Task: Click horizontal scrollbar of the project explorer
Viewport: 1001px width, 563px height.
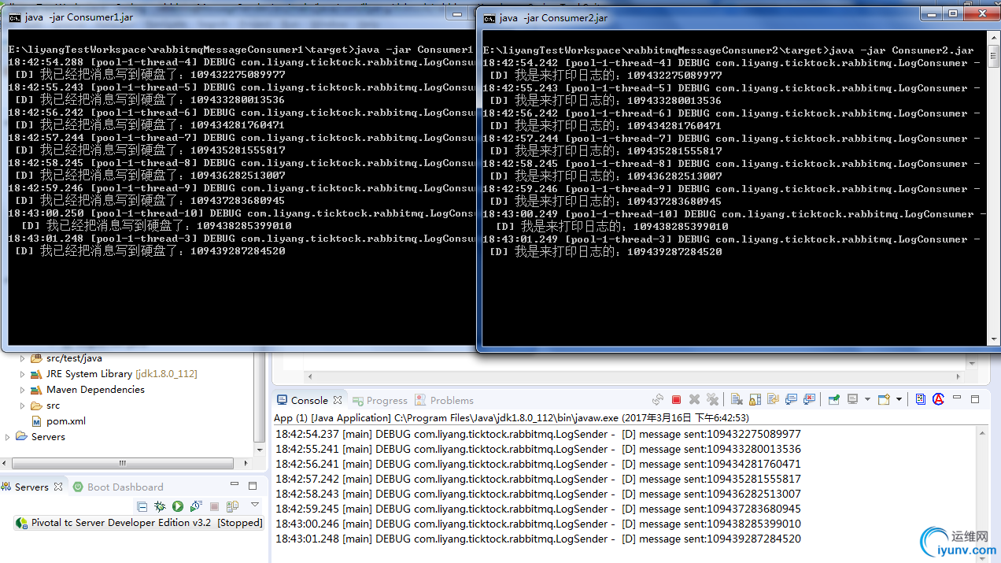Action: 123,463
